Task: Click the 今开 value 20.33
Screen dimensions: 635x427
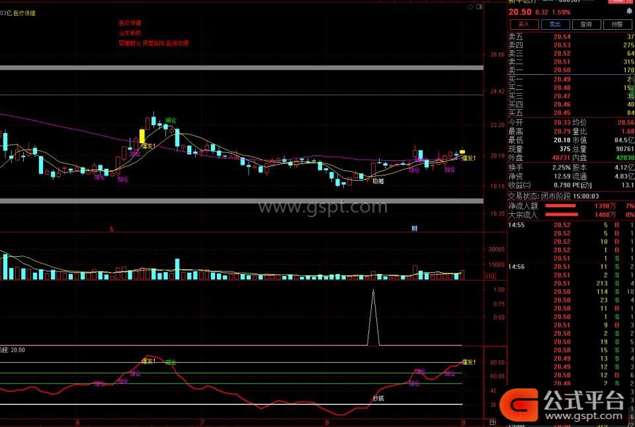Action: click(x=562, y=122)
